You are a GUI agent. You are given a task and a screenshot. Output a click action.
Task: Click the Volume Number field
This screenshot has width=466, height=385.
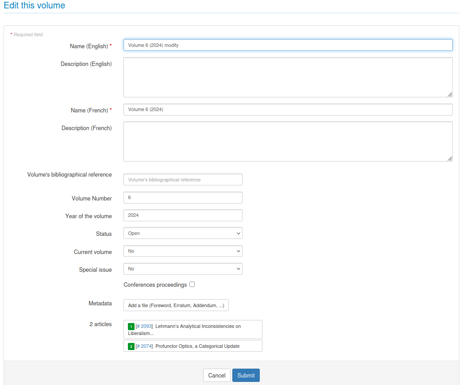183,198
